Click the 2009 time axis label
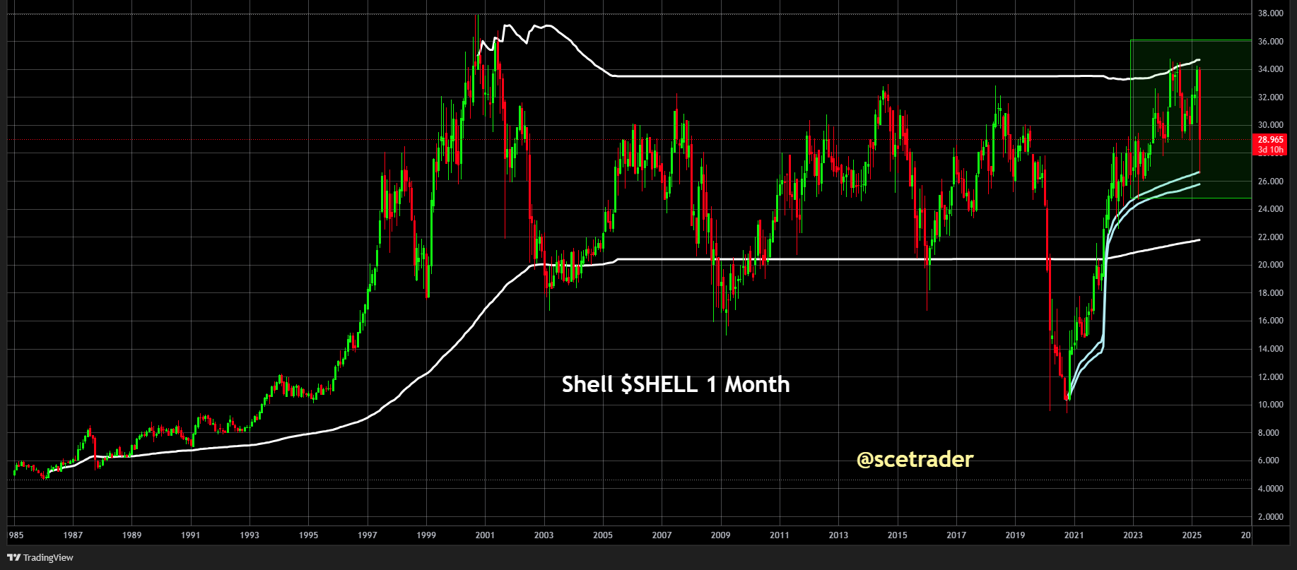 tap(721, 535)
